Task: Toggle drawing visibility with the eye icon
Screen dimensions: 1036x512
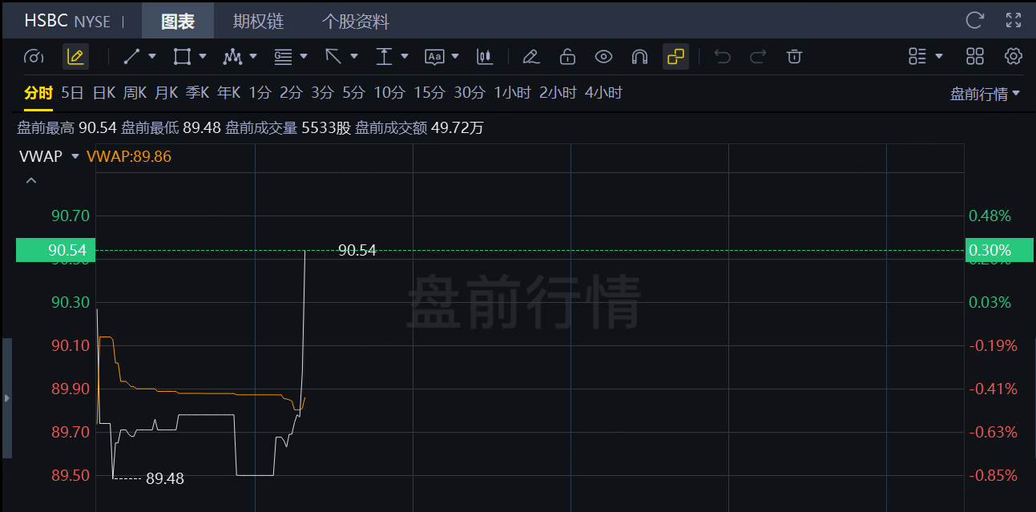Action: 603,56
